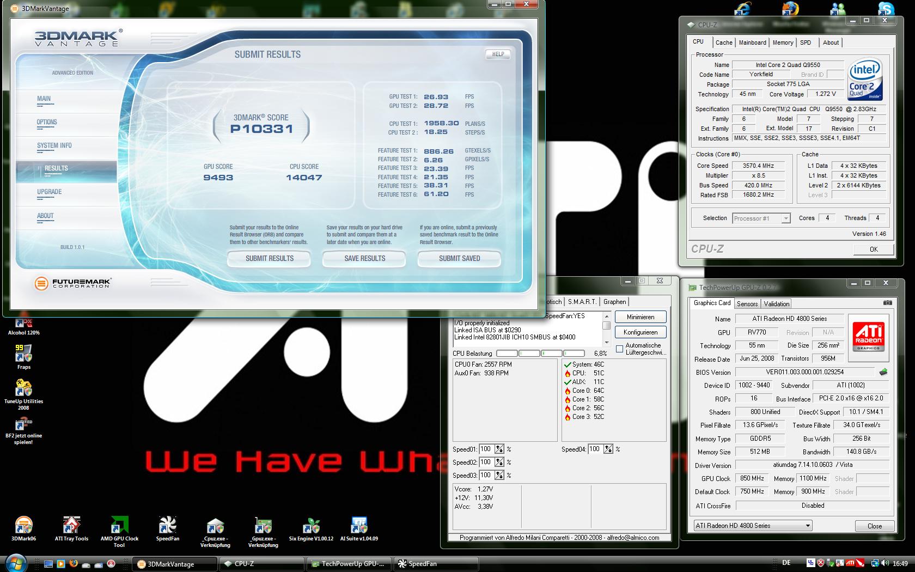
Task: Click the Intel Core 2 Quad logo
Action: click(865, 80)
